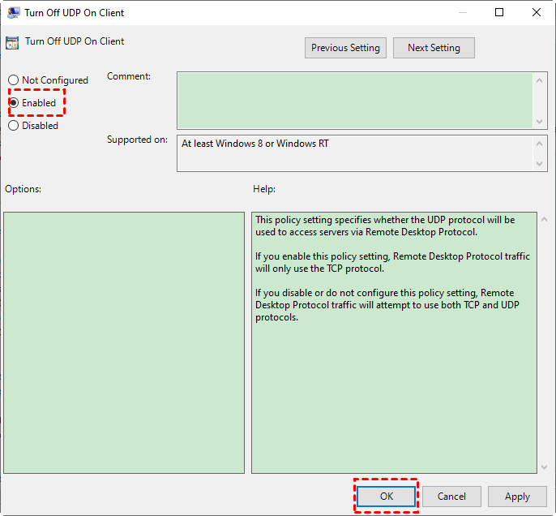The height and width of the screenshot is (516, 556).
Task: Click inside the Comment text field
Action: tap(355, 100)
